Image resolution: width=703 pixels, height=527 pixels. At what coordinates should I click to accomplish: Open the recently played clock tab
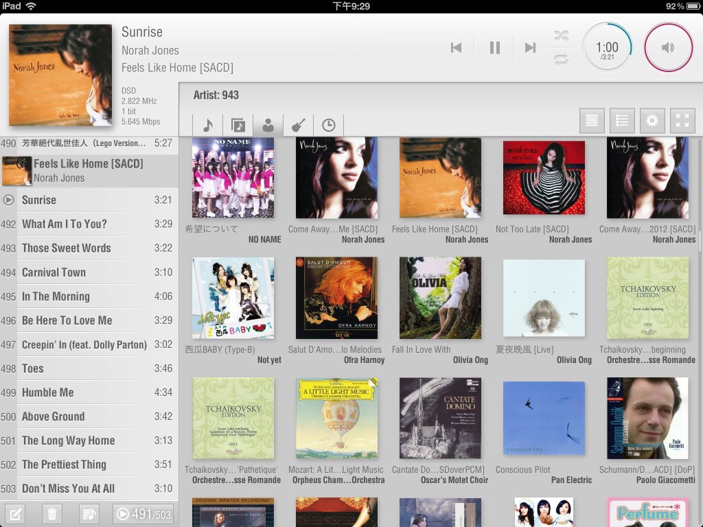pos(329,125)
